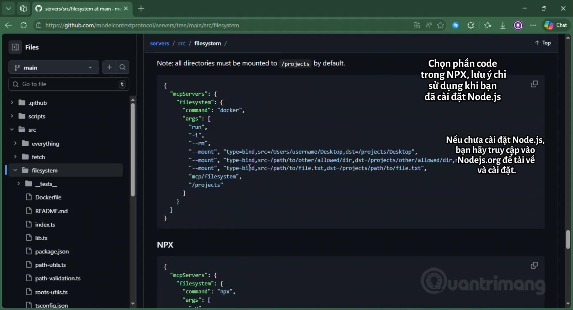Refresh the GitHub page
The height and width of the screenshot is (310, 573).
(x=24, y=25)
